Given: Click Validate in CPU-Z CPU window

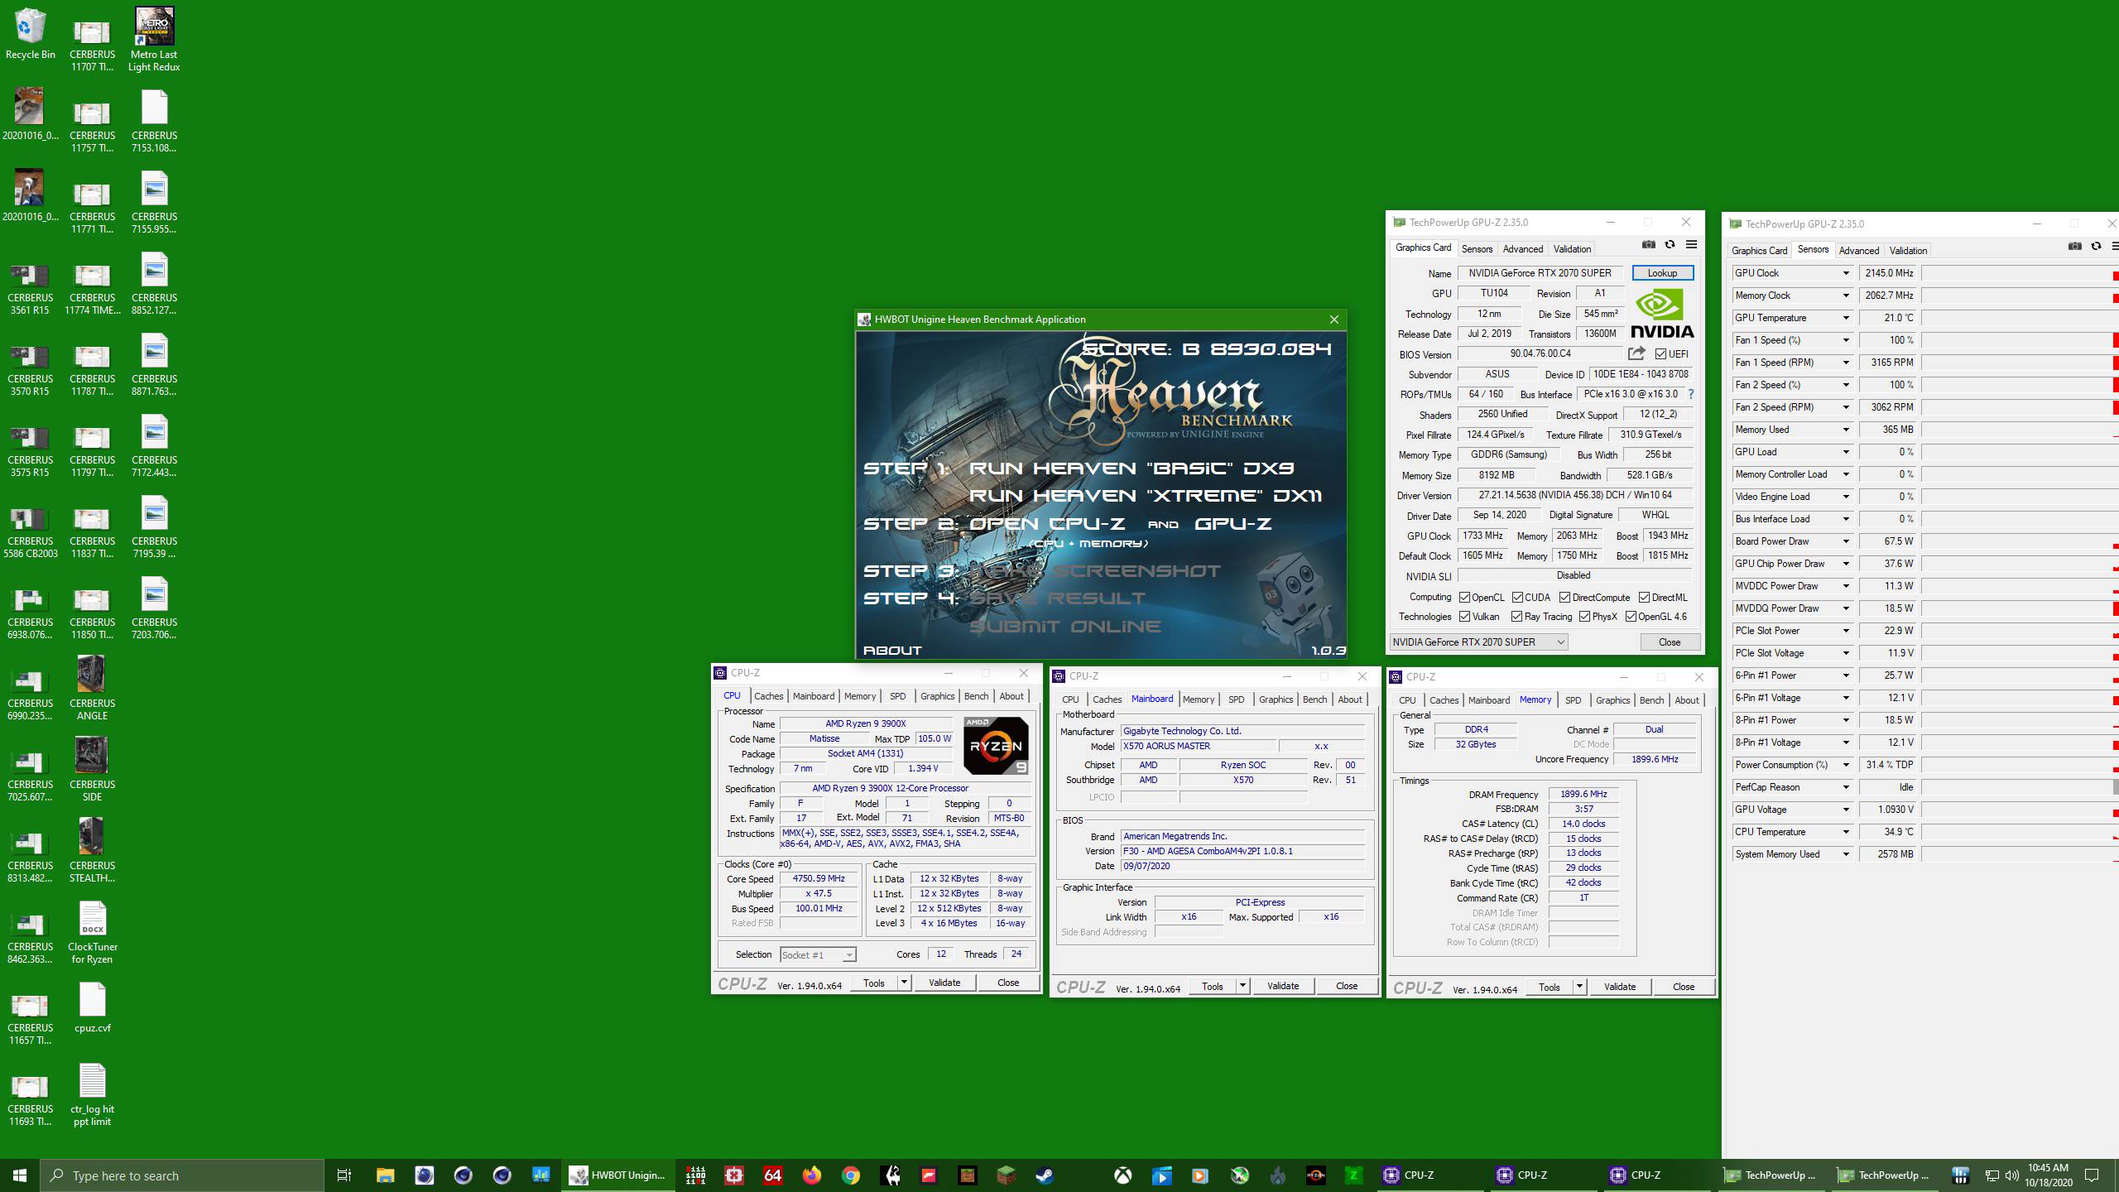Looking at the screenshot, I should [x=944, y=983].
